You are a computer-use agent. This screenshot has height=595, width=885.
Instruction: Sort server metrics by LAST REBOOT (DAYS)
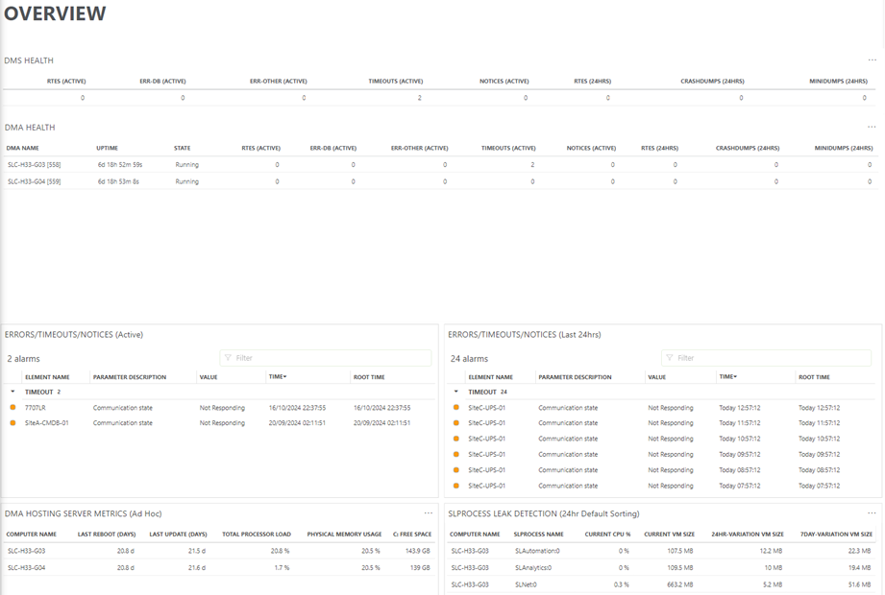tap(107, 535)
